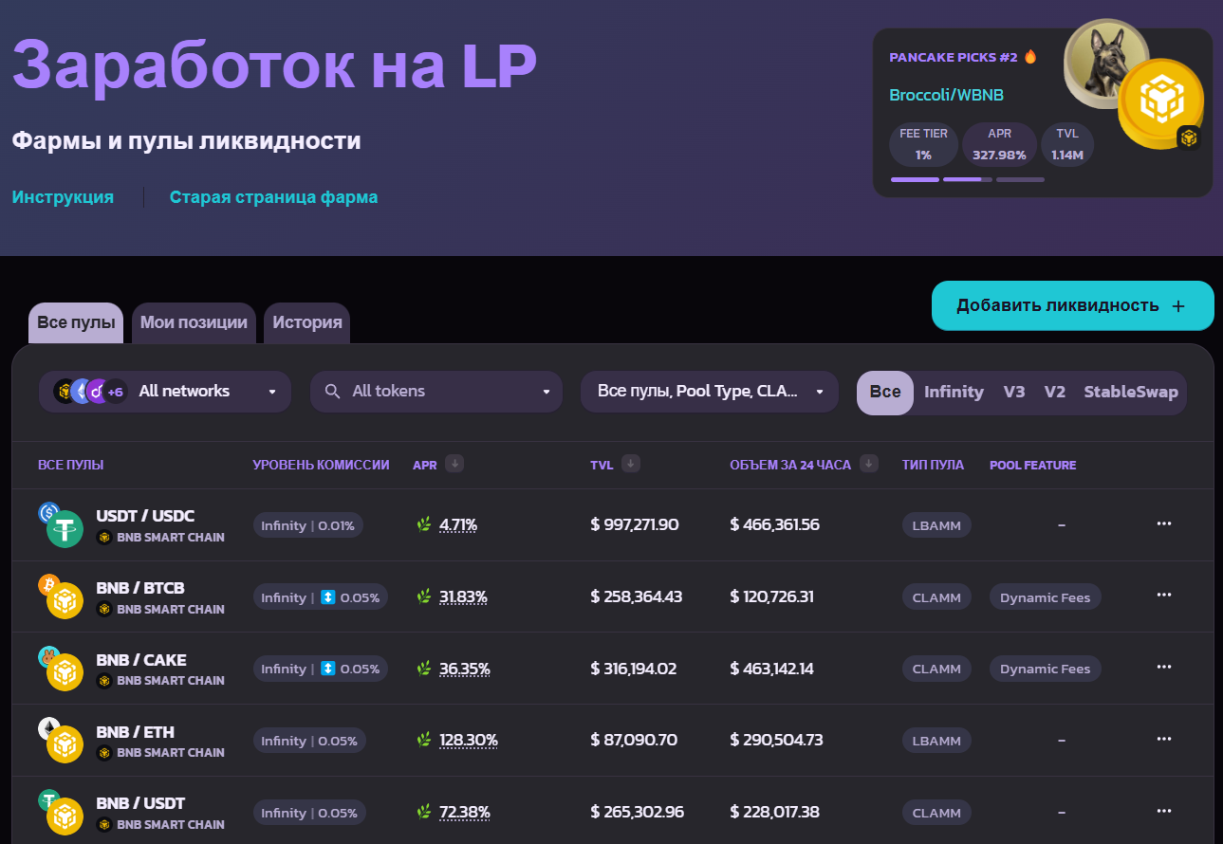The width and height of the screenshot is (1223, 844).
Task: Switch to the Мои позиции tab
Action: click(194, 323)
